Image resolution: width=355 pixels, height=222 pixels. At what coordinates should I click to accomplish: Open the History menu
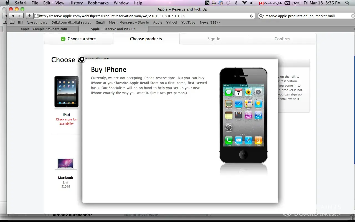pos(76,3)
